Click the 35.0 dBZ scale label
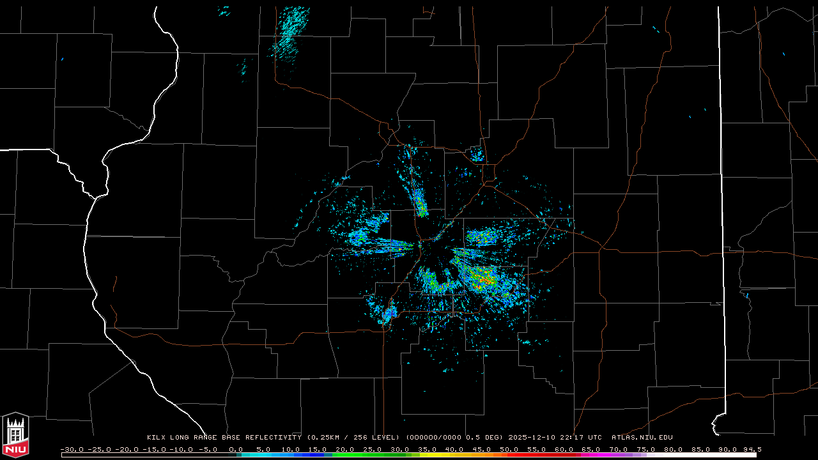The image size is (818, 460). pos(428,449)
